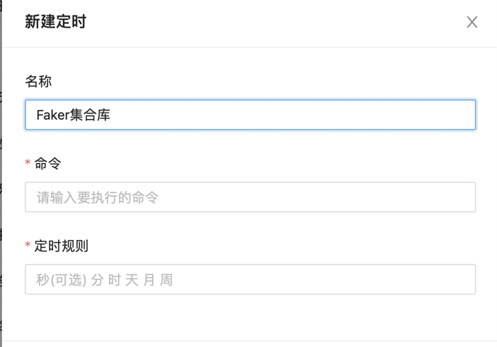The height and width of the screenshot is (347, 497).
Task: Click the 秒(可选) 分 时 天 月 周 placeholder
Action: tap(104, 280)
